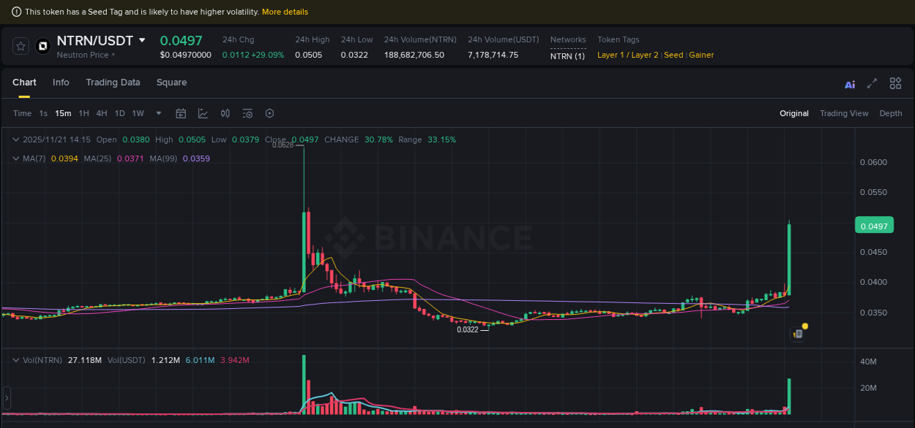Image resolution: width=915 pixels, height=428 pixels.
Task: Collapse the MA indicator row chevron
Action: [x=15, y=158]
